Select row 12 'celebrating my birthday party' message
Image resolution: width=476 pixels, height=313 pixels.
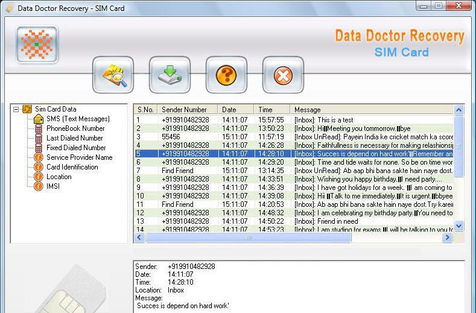(x=294, y=213)
